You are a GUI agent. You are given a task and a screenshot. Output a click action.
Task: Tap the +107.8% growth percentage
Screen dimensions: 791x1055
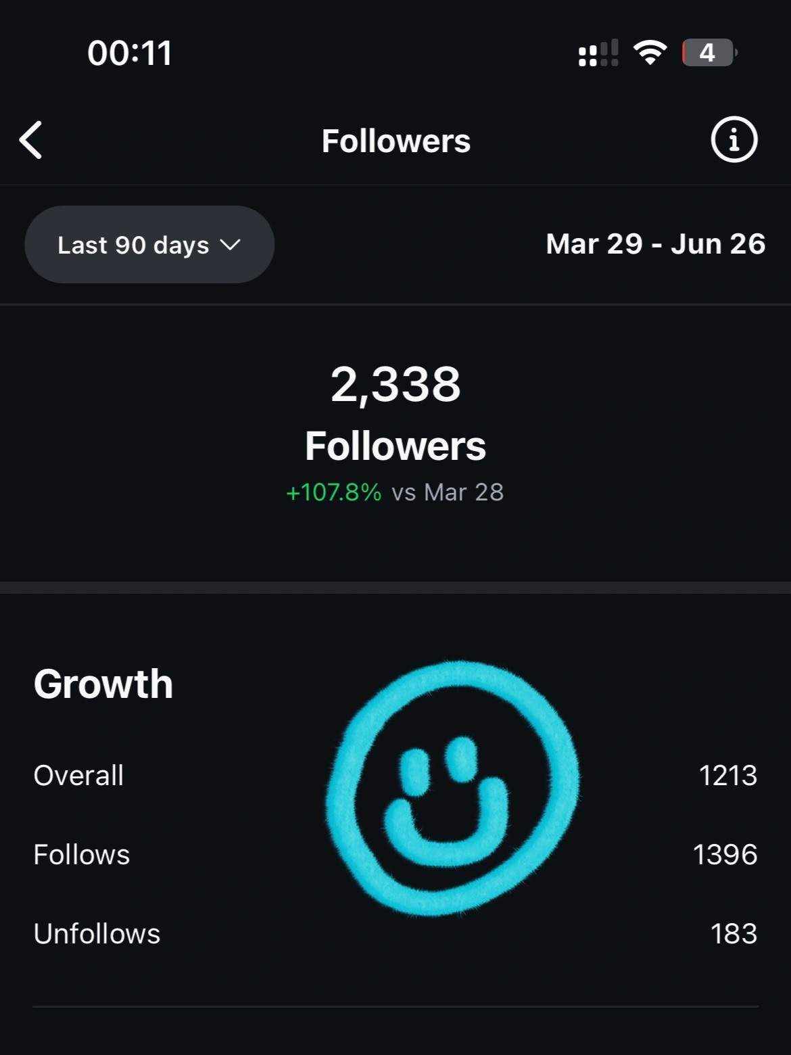pos(333,492)
